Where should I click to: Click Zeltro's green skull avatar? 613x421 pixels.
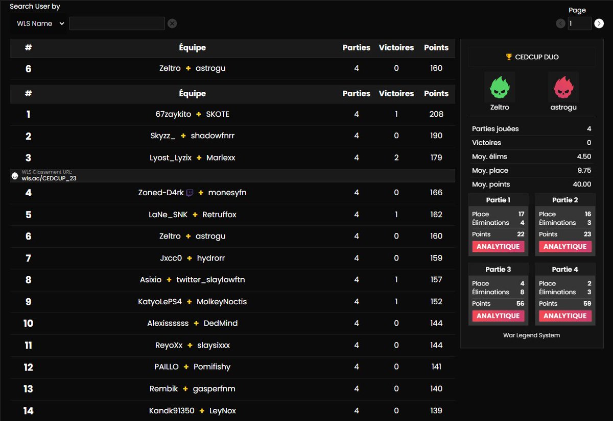coord(500,87)
